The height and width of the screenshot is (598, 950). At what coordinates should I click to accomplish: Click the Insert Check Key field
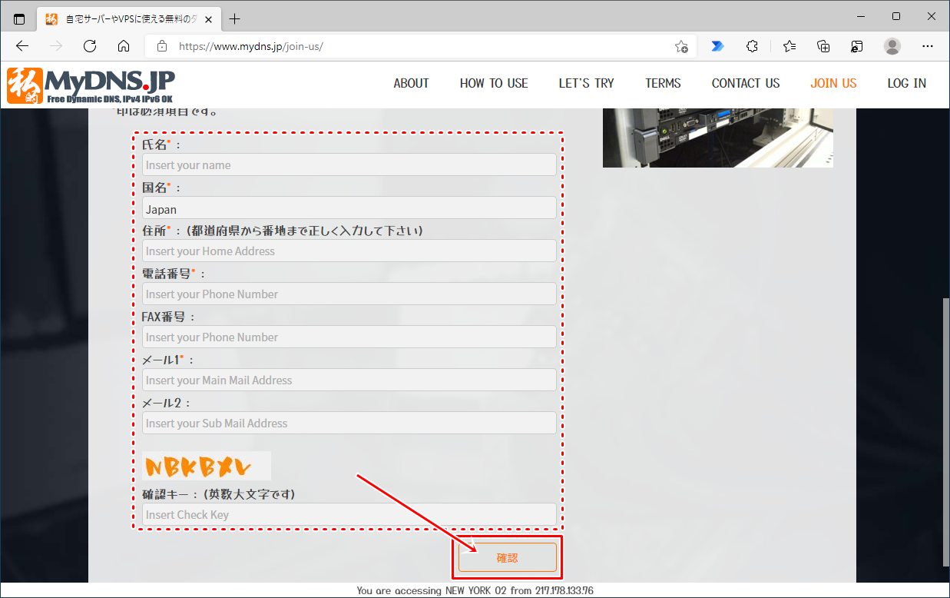point(349,514)
